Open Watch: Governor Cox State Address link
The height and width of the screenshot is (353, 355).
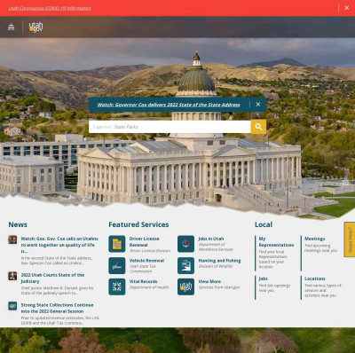pos(169,105)
